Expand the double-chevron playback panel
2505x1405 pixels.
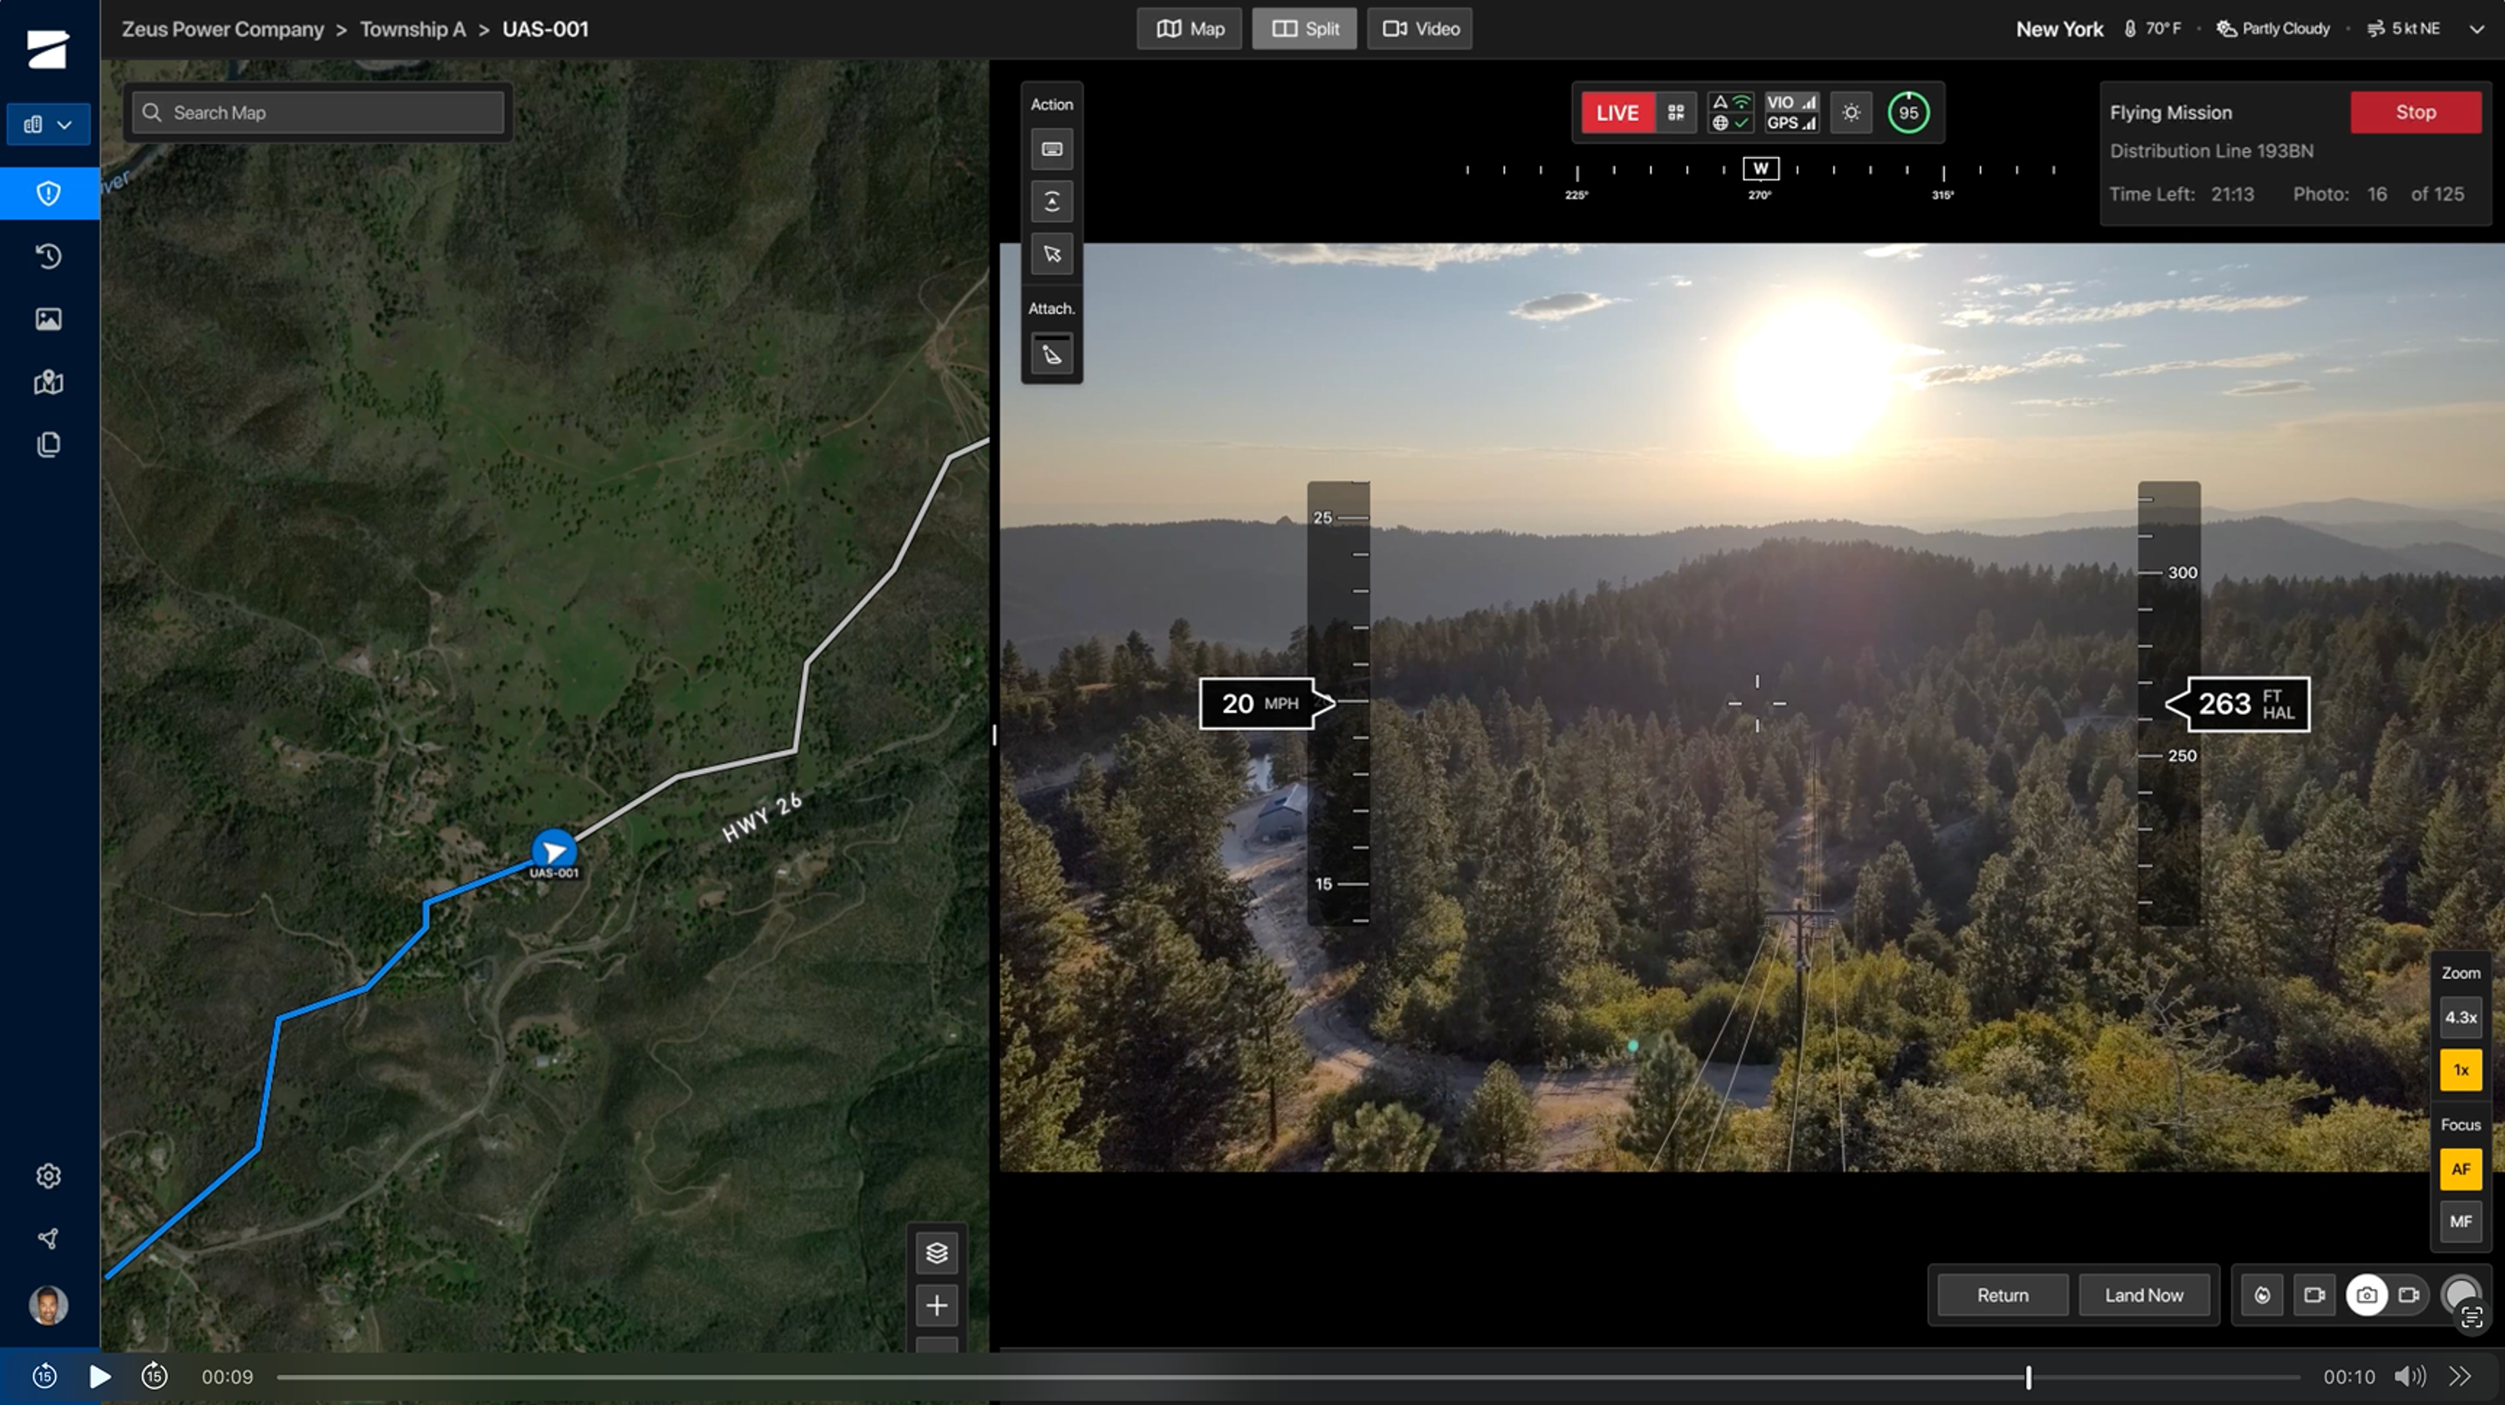[2460, 1377]
